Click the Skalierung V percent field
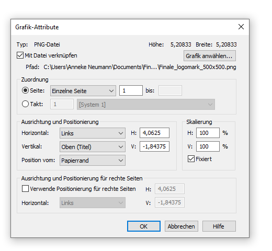 click(x=208, y=146)
